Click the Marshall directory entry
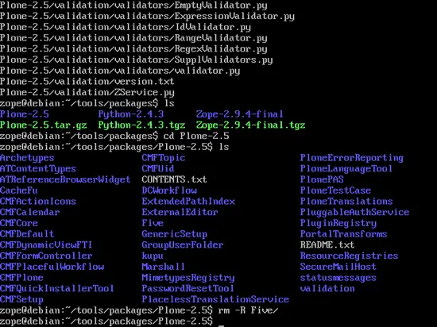 pos(164,267)
